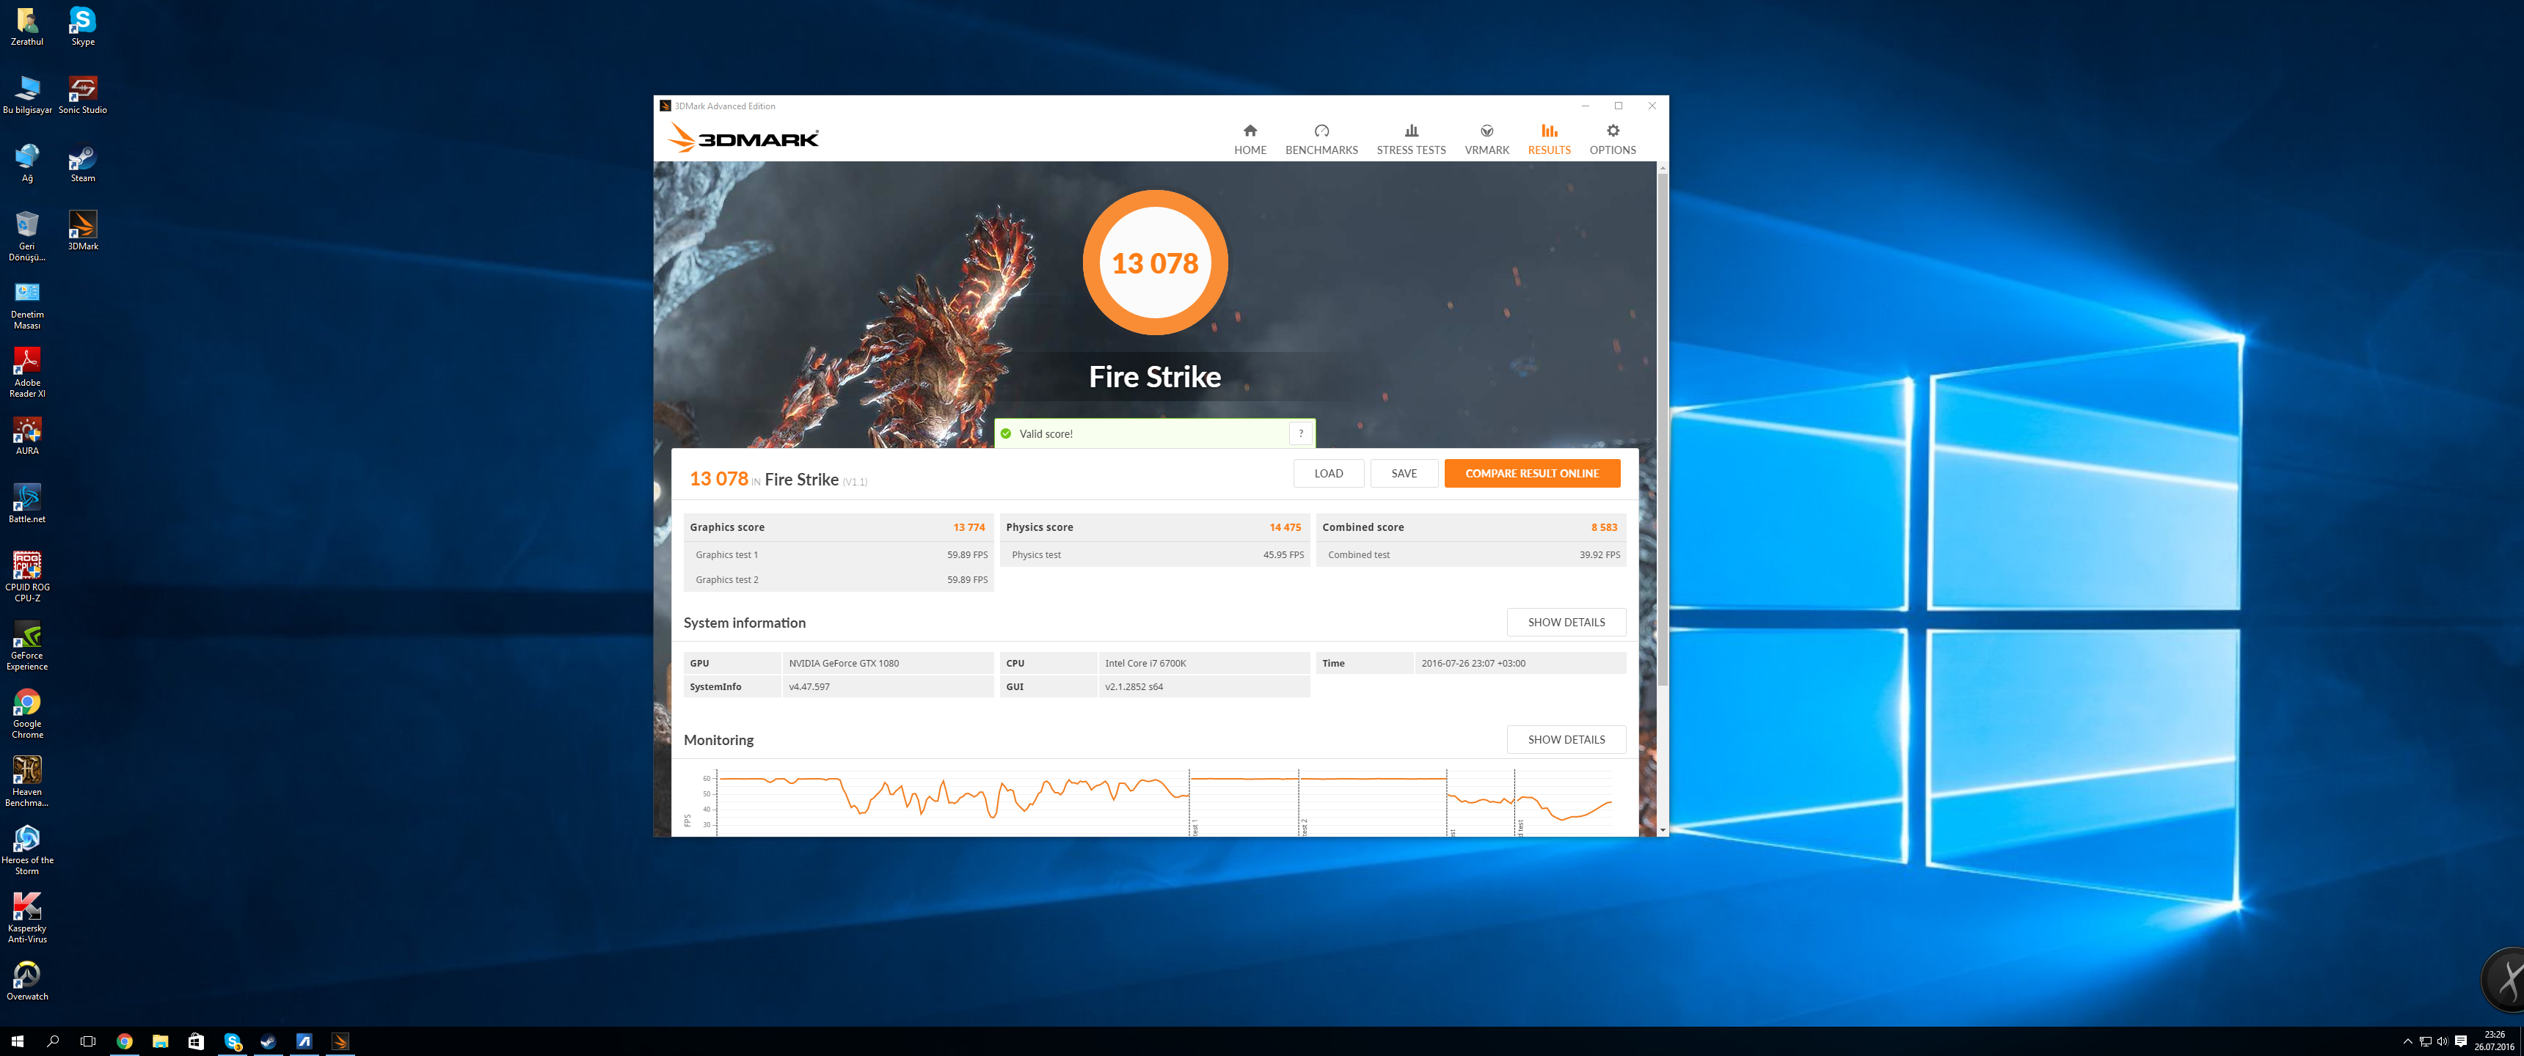Select the RESULTS tab
The image size is (2524, 1056).
coord(1548,139)
